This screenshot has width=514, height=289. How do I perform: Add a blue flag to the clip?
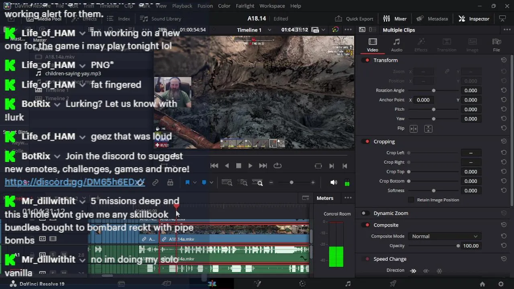point(187,183)
